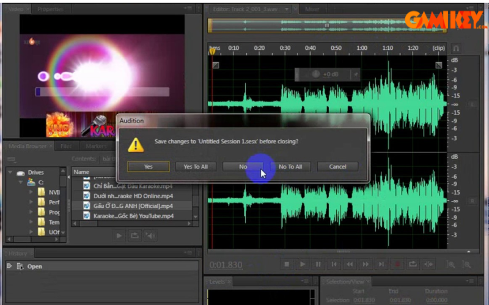Click the 0:01.830 current time display

226,265
